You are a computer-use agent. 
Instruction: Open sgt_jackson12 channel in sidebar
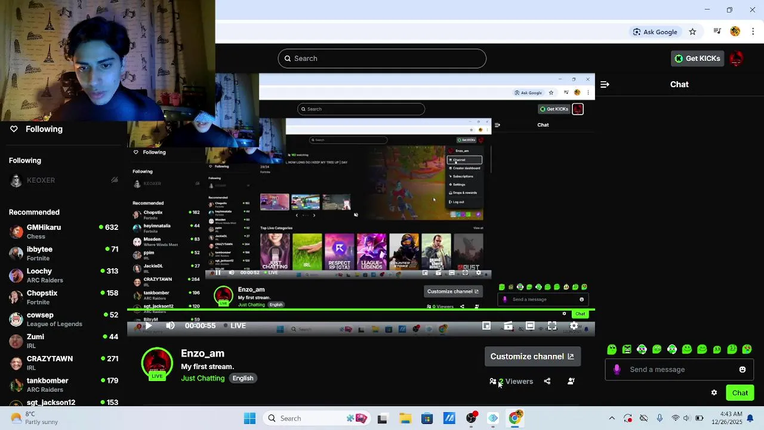tap(63, 403)
